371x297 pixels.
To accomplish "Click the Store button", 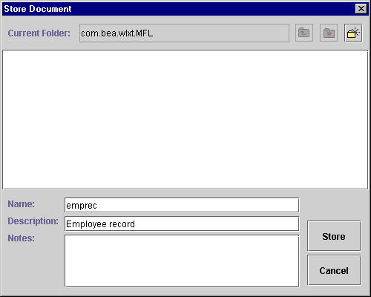I will pyautogui.click(x=334, y=236).
